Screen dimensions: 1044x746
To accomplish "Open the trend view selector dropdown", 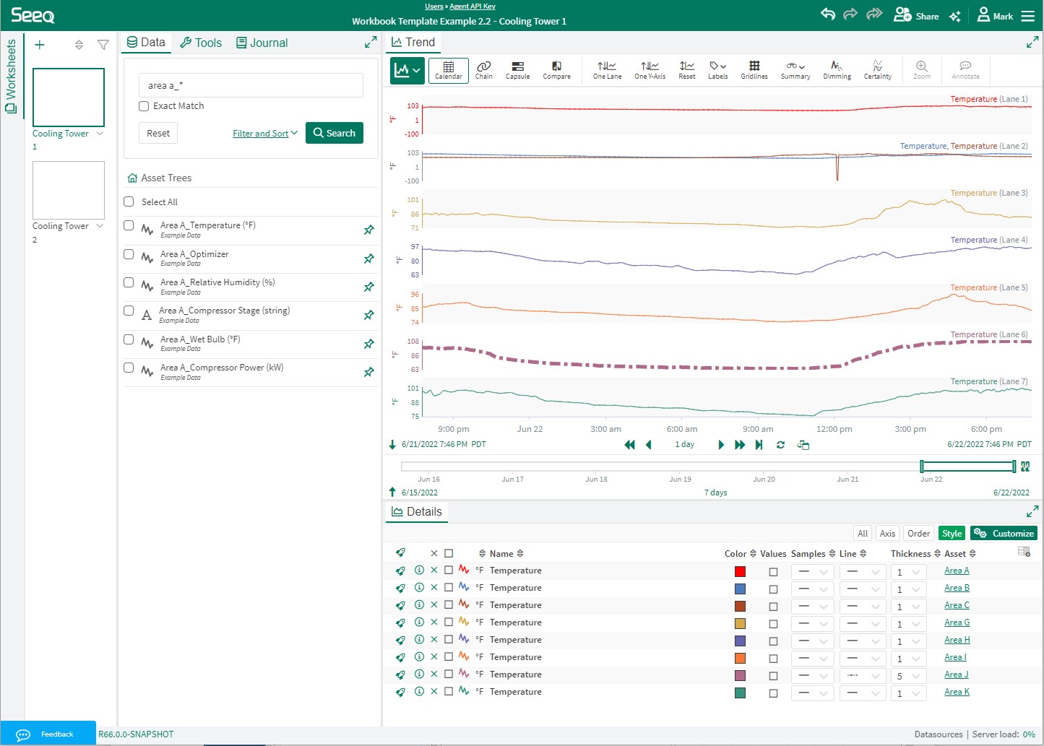I will (407, 71).
